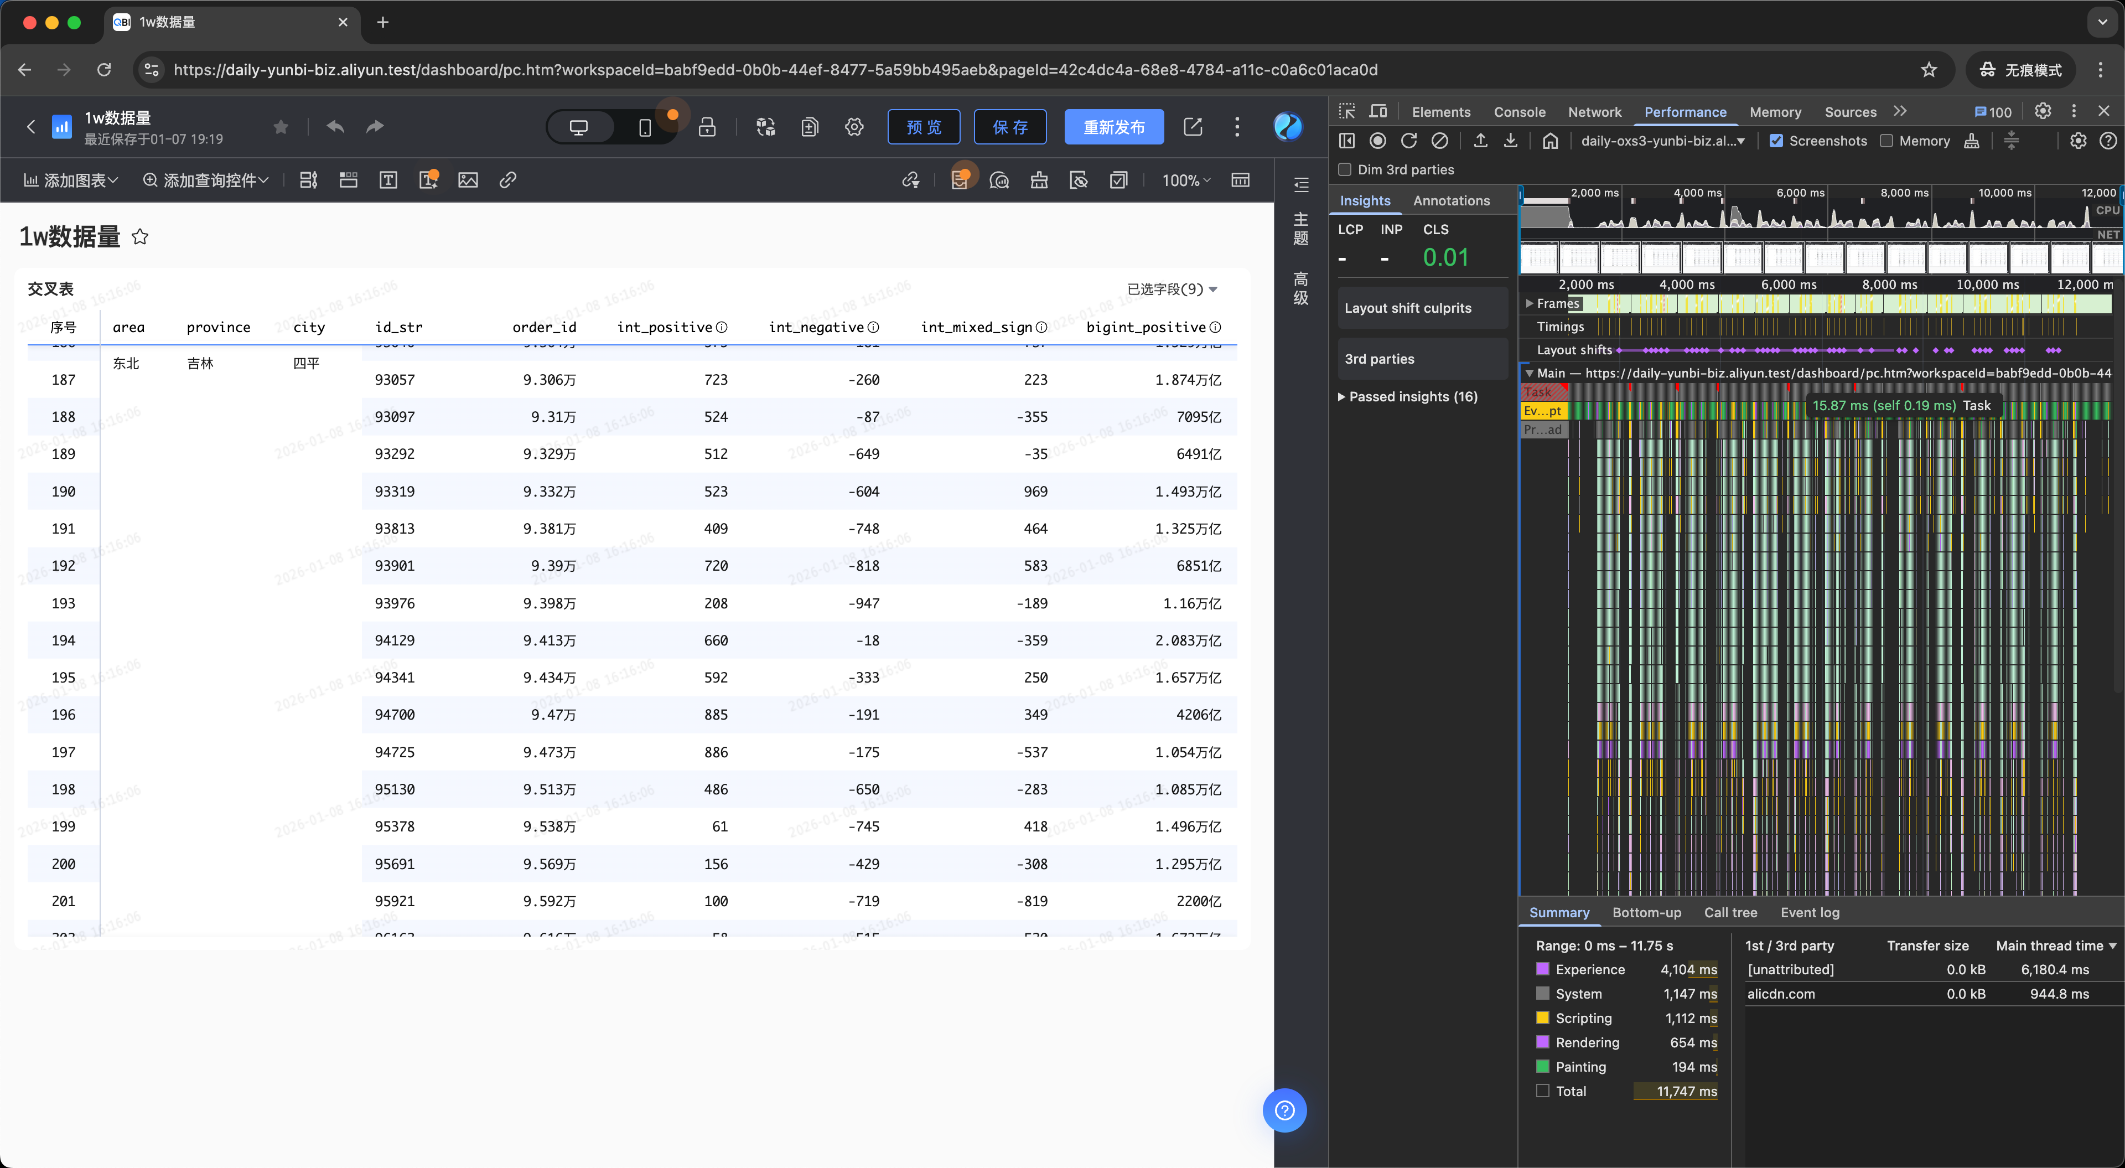Go to Performance home view
Viewport: 2125px width, 1168px height.
point(1551,141)
